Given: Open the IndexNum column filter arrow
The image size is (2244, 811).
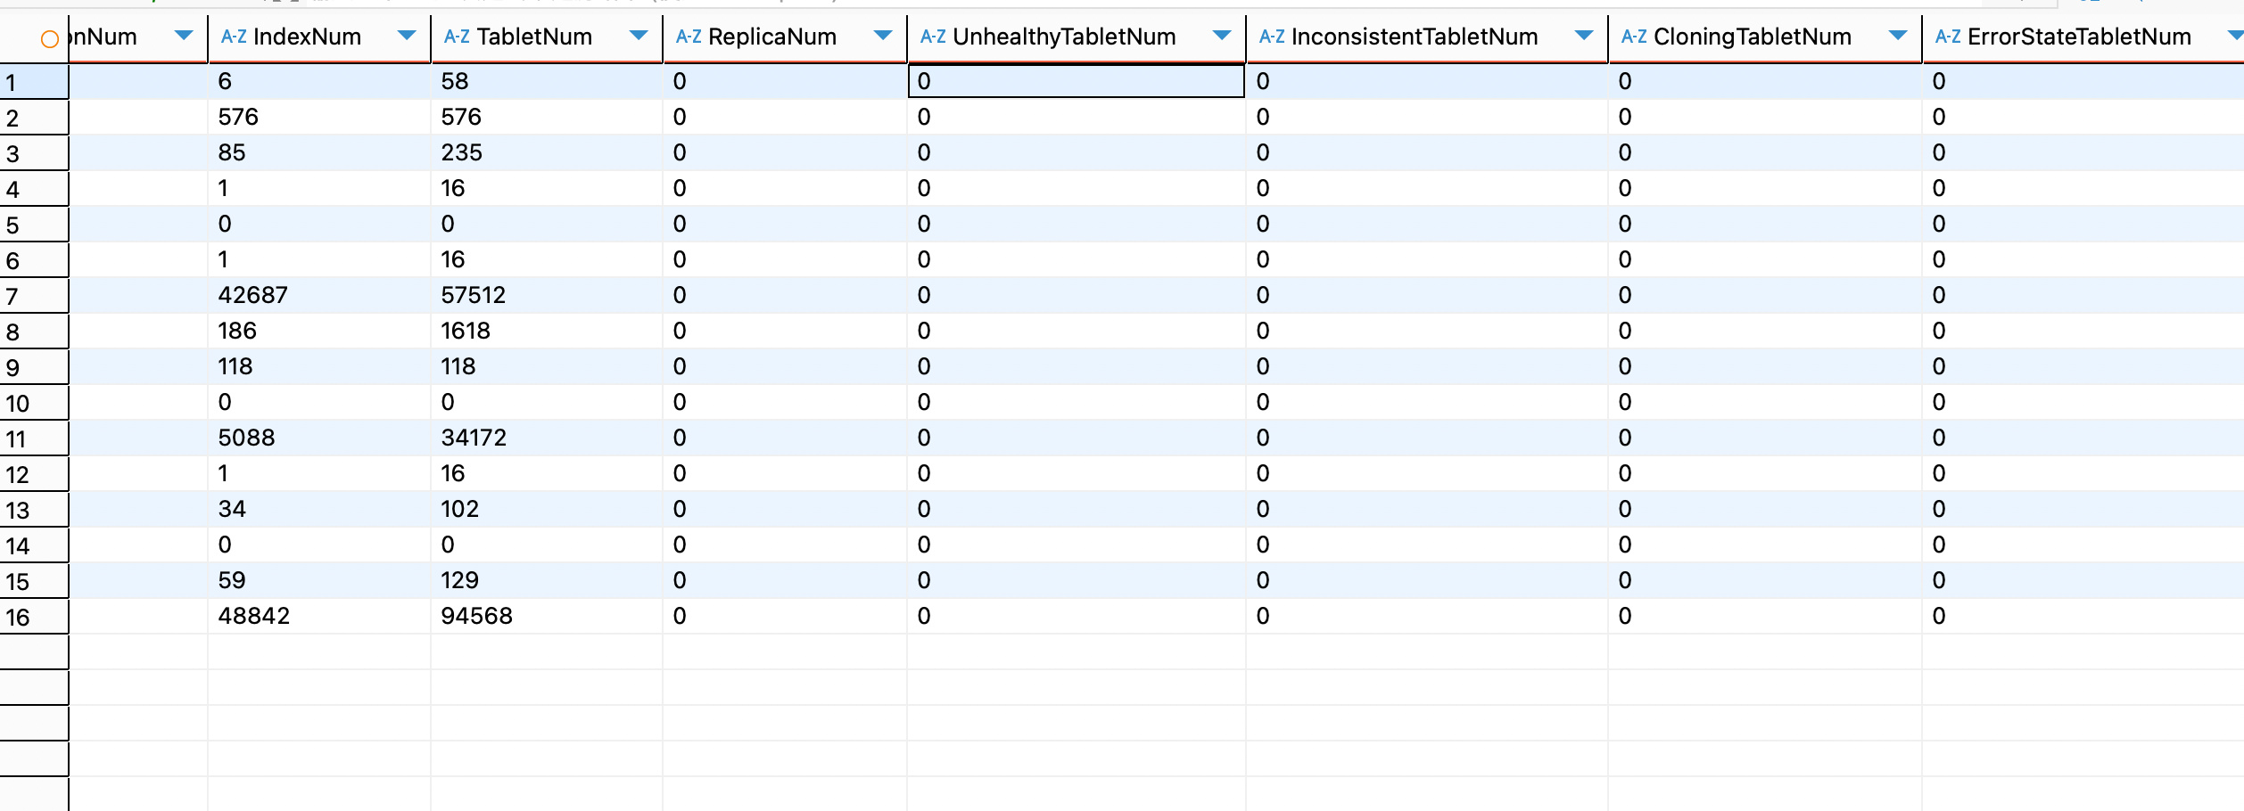Looking at the screenshot, I should (407, 36).
